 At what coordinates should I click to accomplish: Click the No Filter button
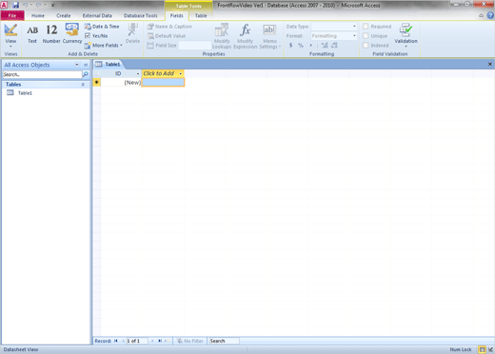[190, 341]
